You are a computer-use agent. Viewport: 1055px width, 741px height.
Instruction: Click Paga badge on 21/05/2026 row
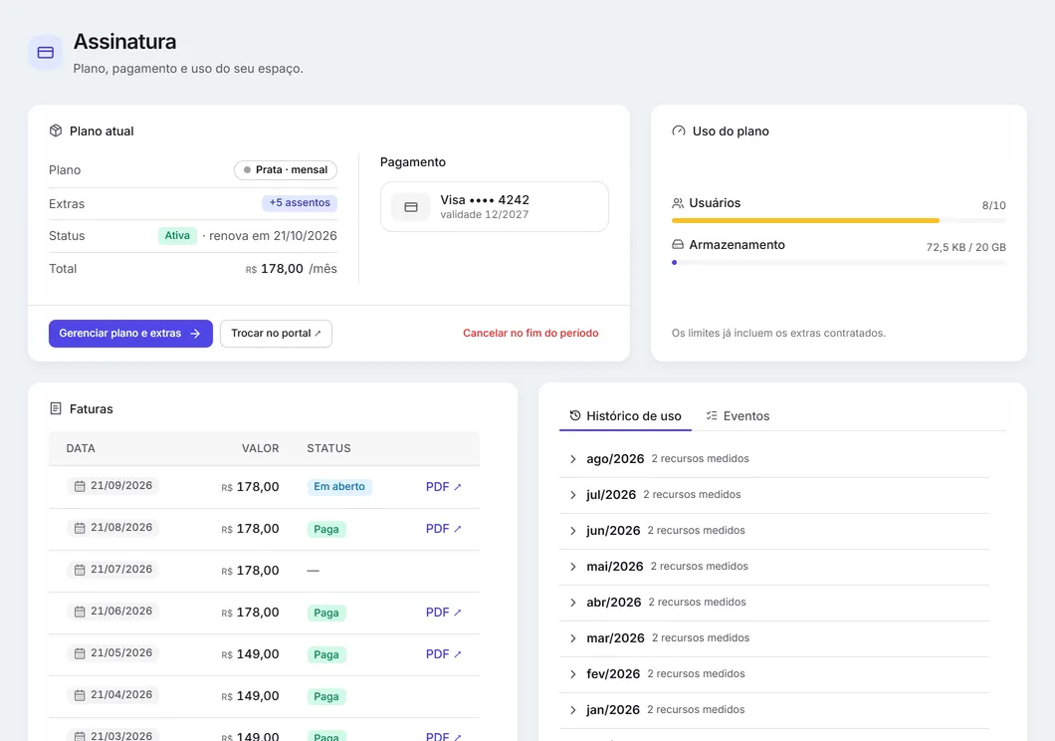(x=326, y=654)
